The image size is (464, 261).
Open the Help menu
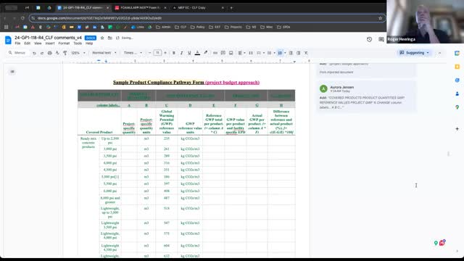point(89,43)
